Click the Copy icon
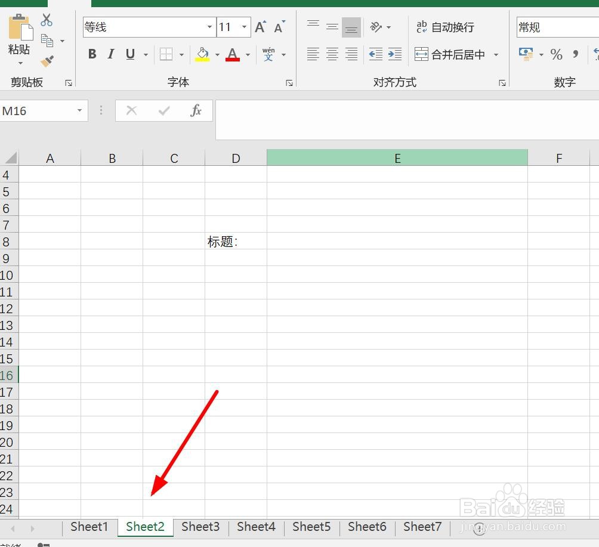599x547 pixels. tap(47, 41)
